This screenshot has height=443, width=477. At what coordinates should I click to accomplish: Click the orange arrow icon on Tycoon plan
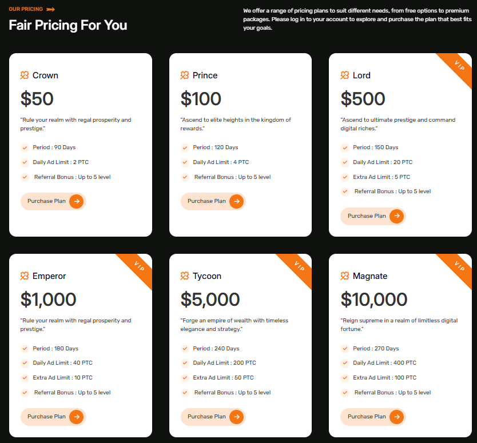click(x=237, y=417)
